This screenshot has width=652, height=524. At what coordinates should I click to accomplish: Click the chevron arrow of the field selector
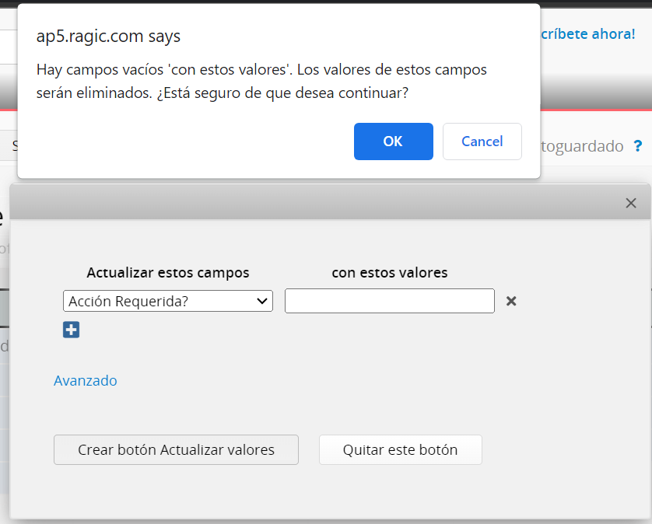pyautogui.click(x=262, y=301)
